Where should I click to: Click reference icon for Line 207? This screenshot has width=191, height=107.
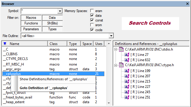127,76
